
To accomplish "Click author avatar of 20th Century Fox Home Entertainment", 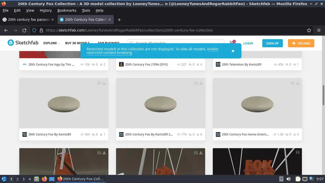I will [x=218, y=134].
